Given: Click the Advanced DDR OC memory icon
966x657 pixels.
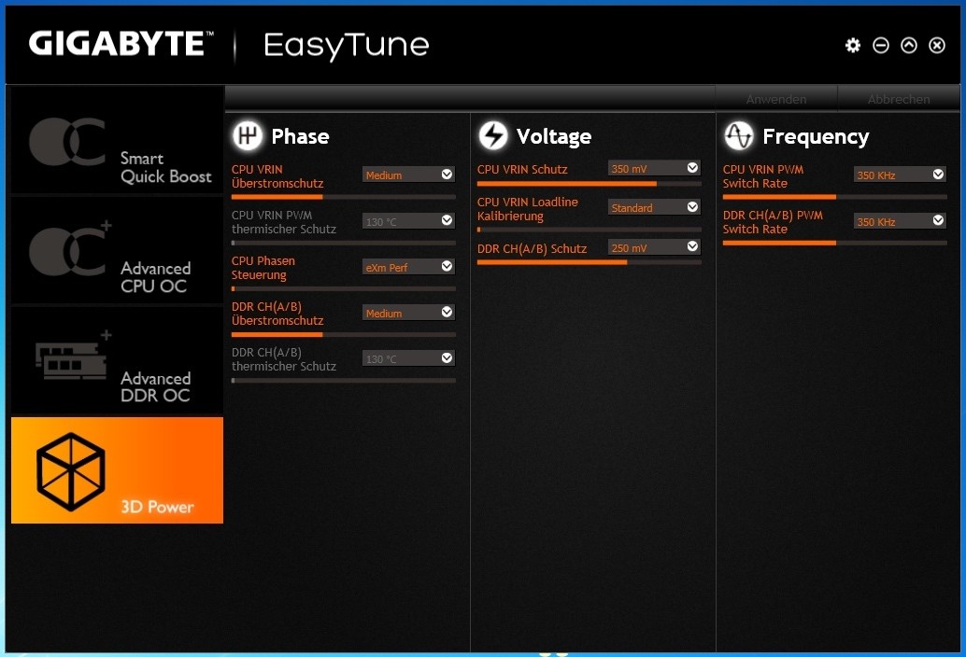Looking at the screenshot, I should [73, 356].
